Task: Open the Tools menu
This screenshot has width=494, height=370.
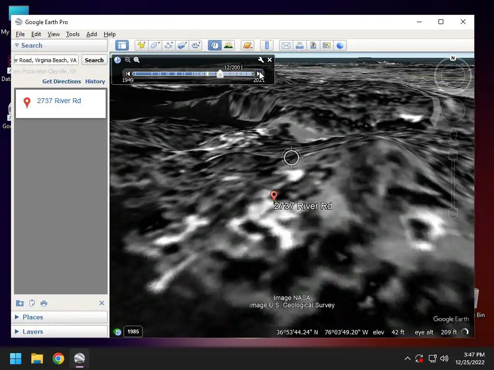Action: tap(73, 34)
